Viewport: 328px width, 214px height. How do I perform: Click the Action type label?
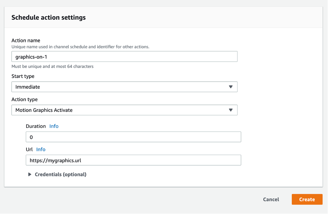[x=24, y=99]
